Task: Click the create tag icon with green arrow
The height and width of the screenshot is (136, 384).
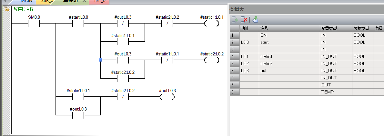Action: click(255, 20)
